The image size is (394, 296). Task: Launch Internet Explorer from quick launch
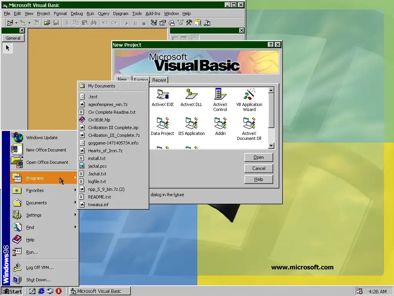tap(41, 291)
